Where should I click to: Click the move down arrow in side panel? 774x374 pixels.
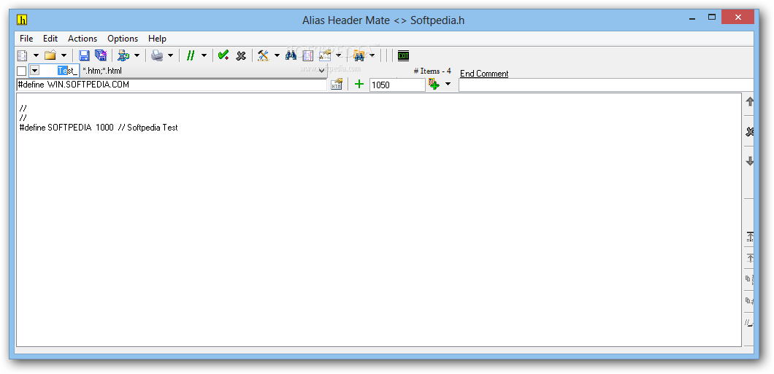(x=749, y=161)
